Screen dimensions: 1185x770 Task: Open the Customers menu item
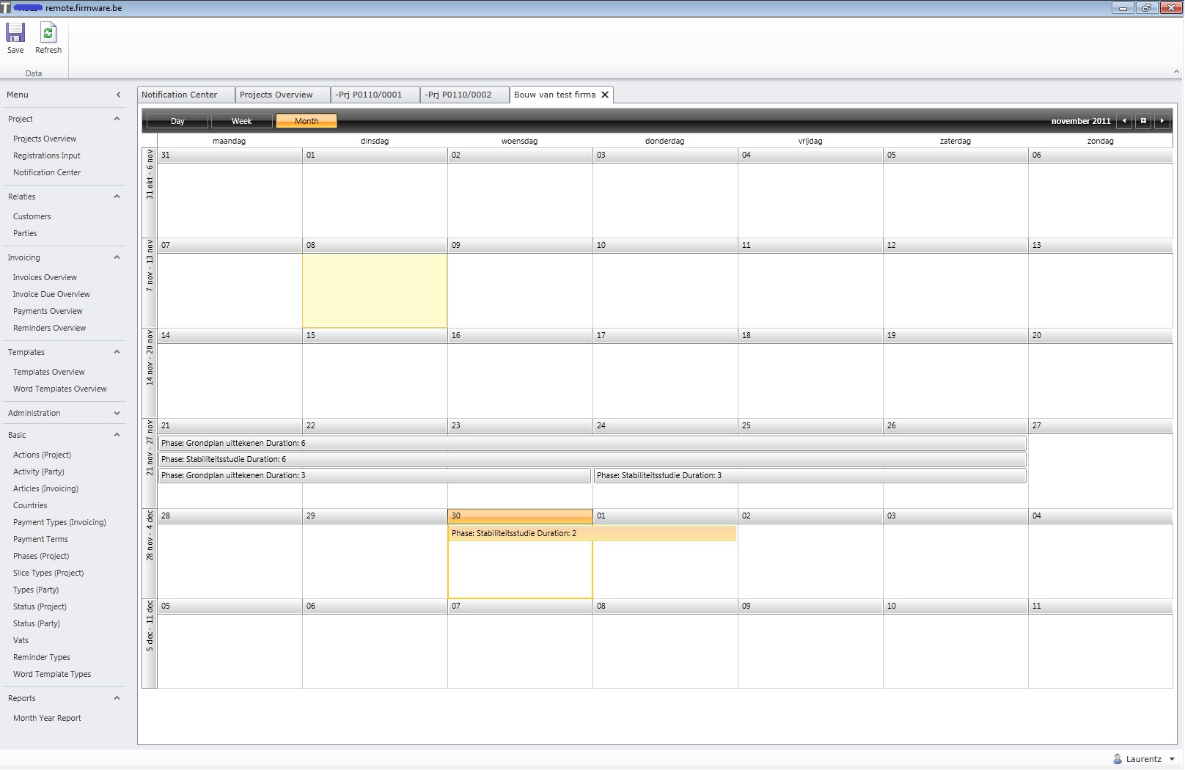[32, 216]
